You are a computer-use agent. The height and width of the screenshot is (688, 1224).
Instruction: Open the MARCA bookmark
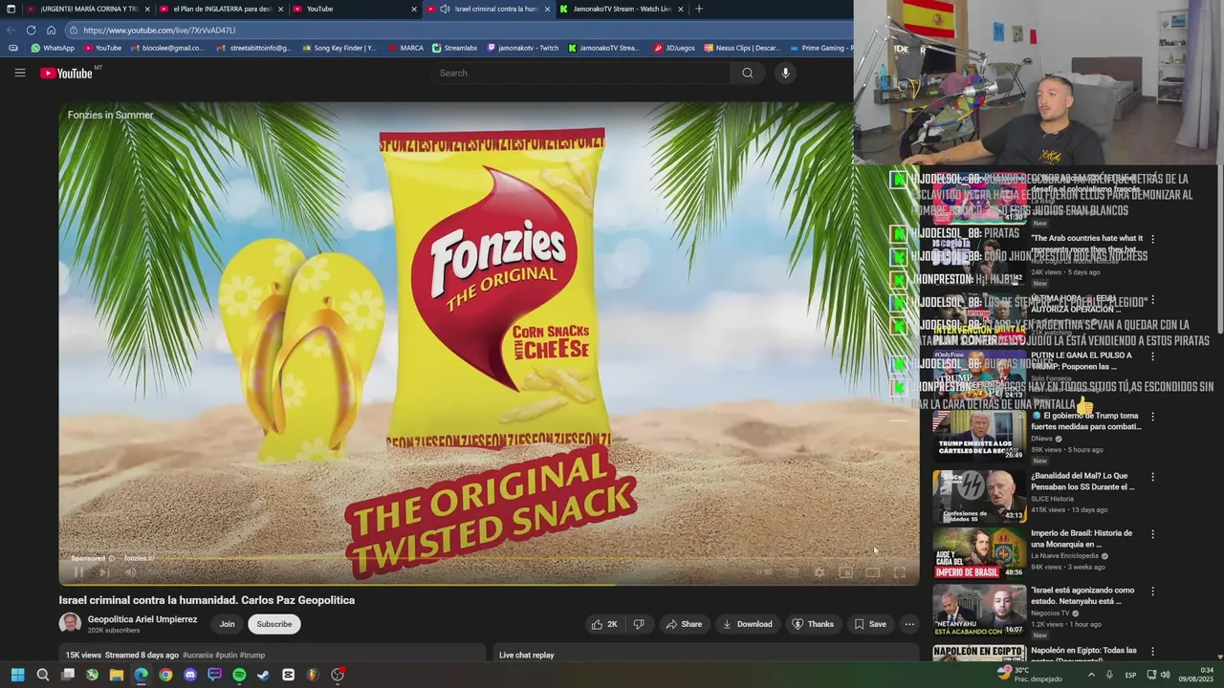tap(405, 48)
